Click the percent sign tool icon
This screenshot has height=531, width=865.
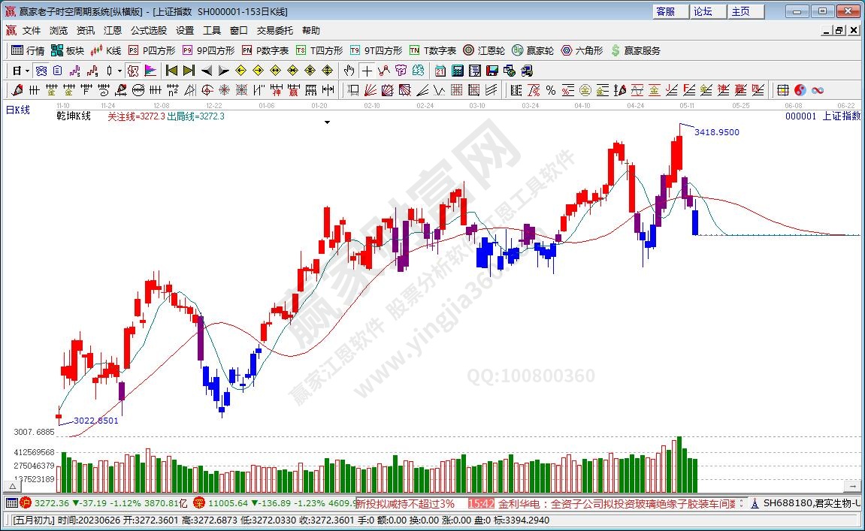click(x=551, y=90)
